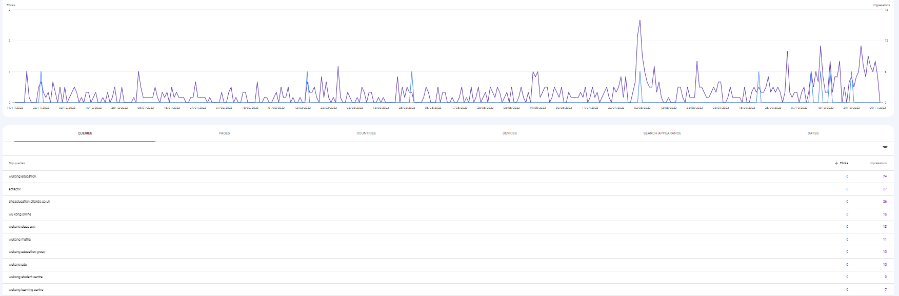Click the 'wukong learning centre' query
899x296 pixels.
pyautogui.click(x=26, y=290)
